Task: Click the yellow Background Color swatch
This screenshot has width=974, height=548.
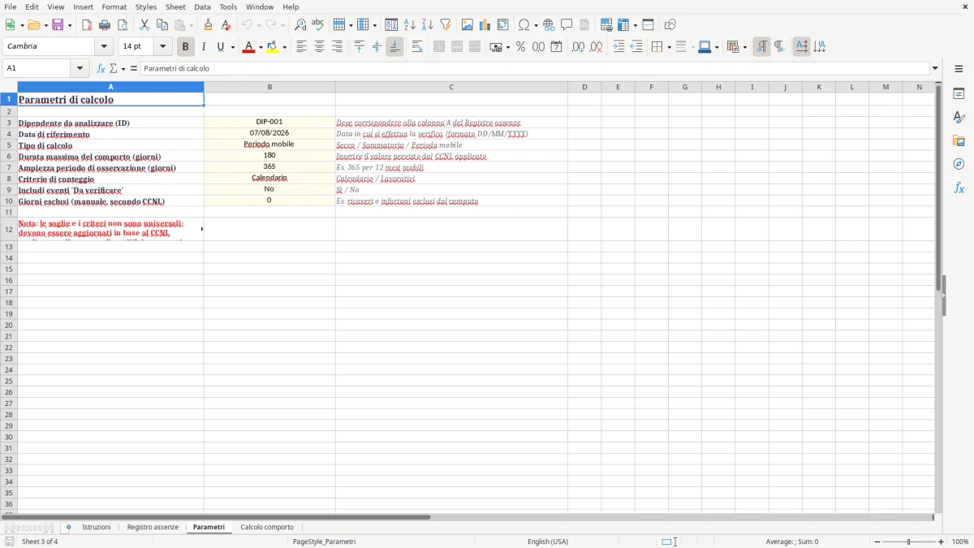Action: (273, 47)
